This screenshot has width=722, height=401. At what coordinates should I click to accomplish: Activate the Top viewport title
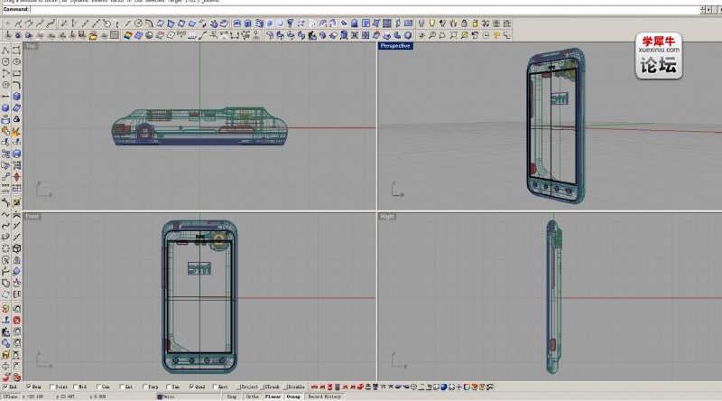pos(31,46)
